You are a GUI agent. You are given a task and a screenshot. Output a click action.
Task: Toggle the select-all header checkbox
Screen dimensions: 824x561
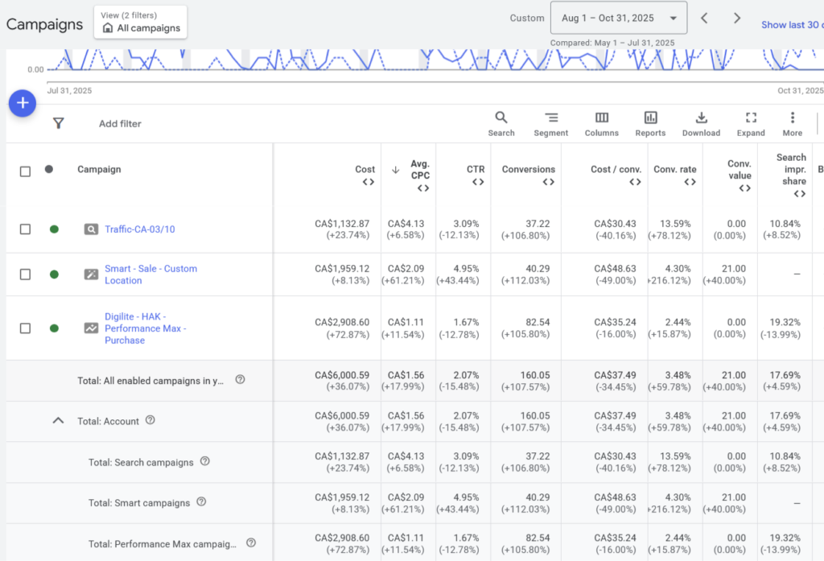[x=25, y=171]
